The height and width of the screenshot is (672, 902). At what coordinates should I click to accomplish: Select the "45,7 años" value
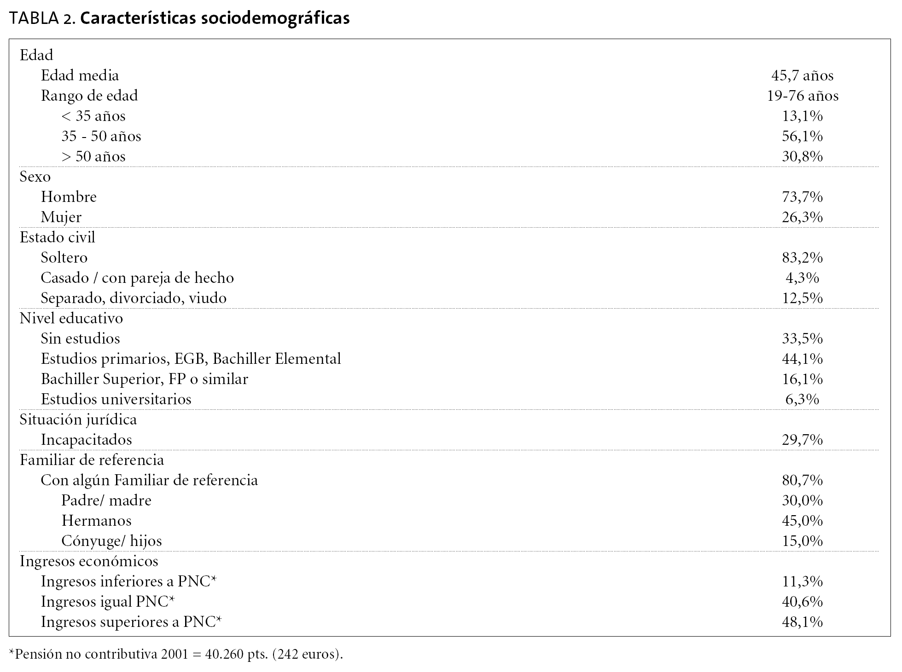(x=802, y=75)
